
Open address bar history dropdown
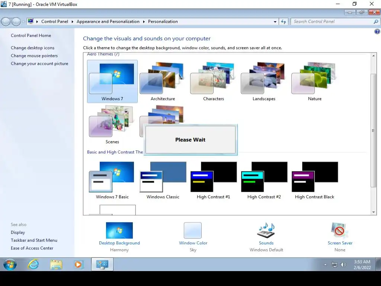275,22
